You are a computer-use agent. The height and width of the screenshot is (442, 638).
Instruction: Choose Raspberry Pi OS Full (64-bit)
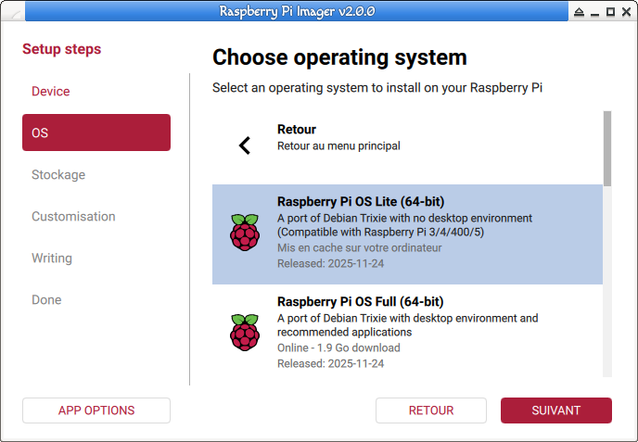click(407, 333)
